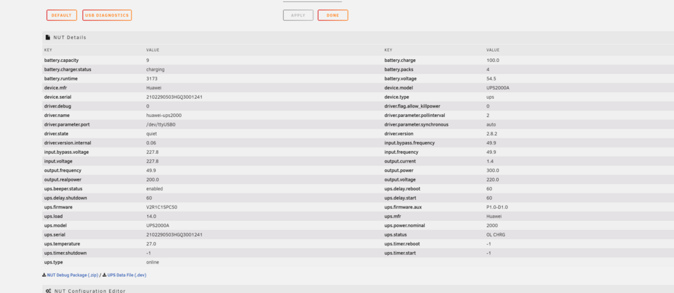Select driver.parameter.pollinterval key
The width and height of the screenshot is (674, 293).
415,115
